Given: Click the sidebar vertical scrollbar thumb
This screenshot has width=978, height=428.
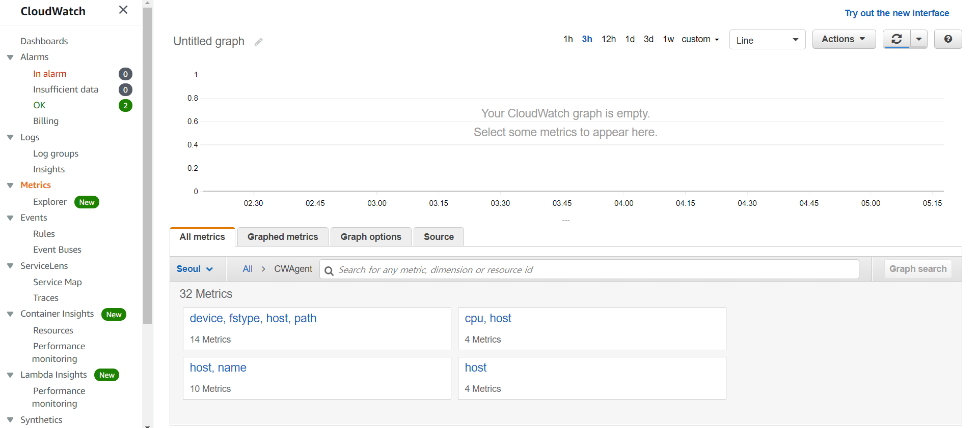Looking at the screenshot, I should click(x=148, y=165).
